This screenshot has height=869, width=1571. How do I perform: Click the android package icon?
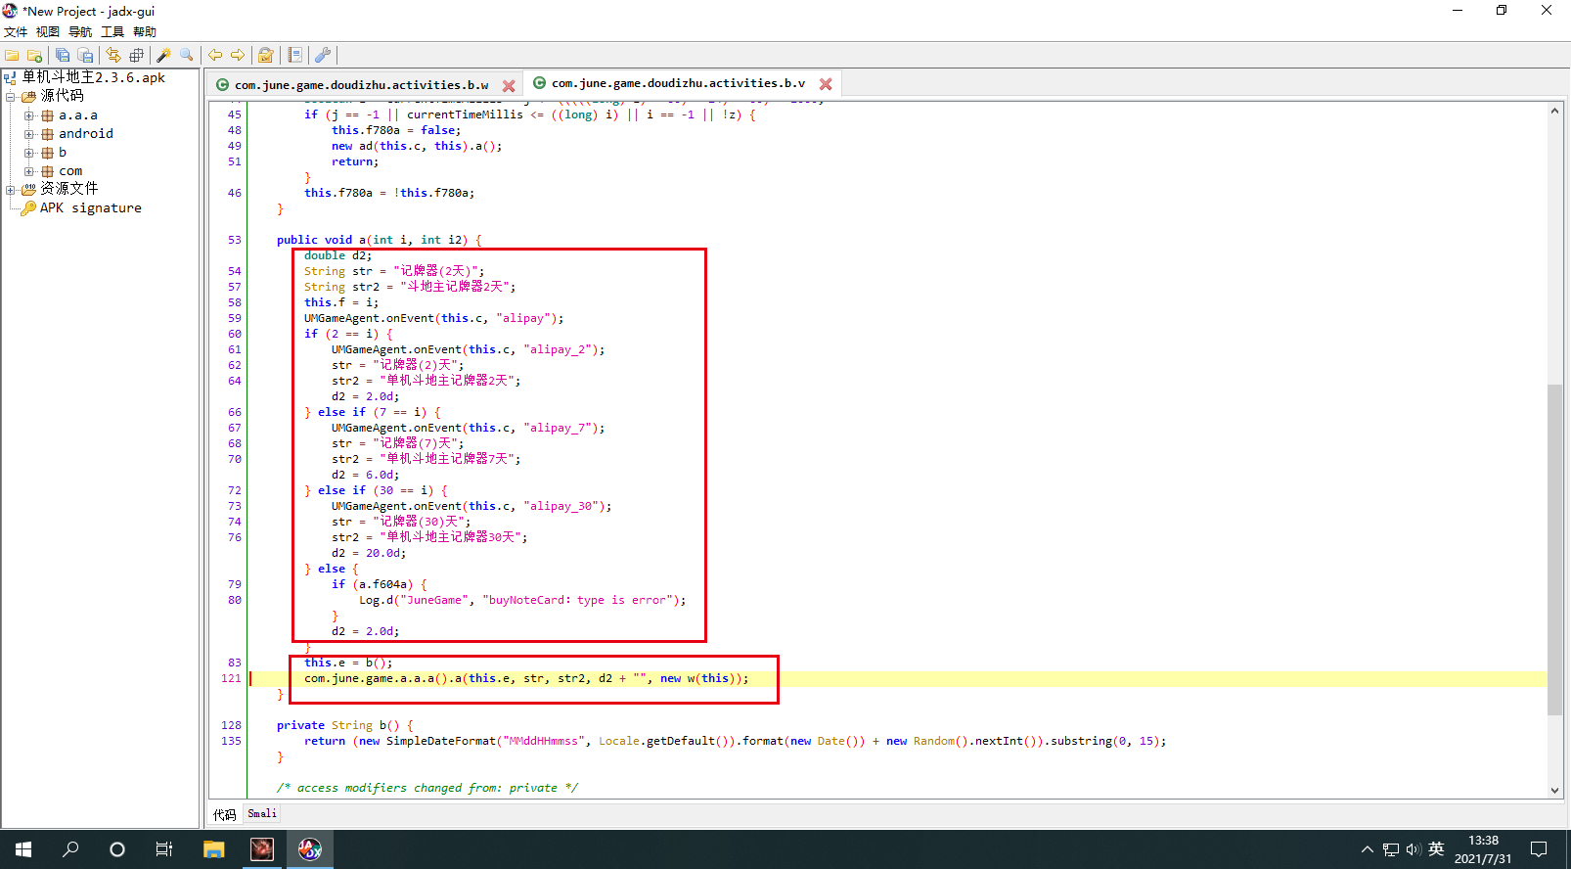click(x=47, y=134)
